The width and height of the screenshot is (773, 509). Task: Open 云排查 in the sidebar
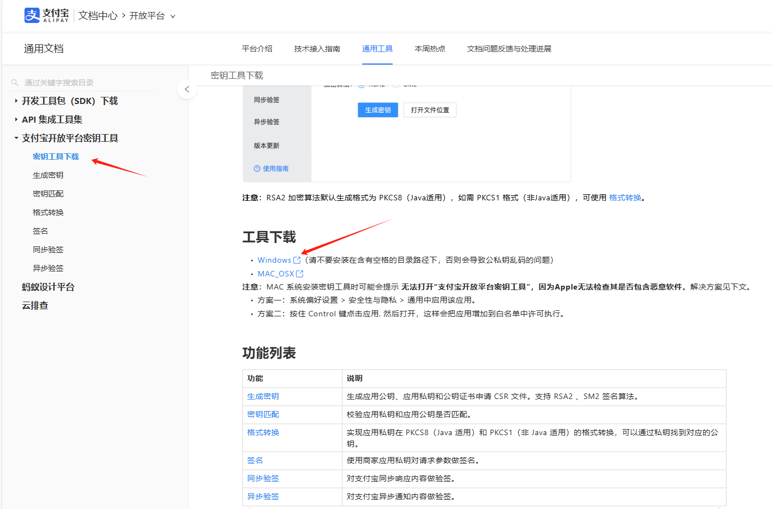pyautogui.click(x=35, y=305)
